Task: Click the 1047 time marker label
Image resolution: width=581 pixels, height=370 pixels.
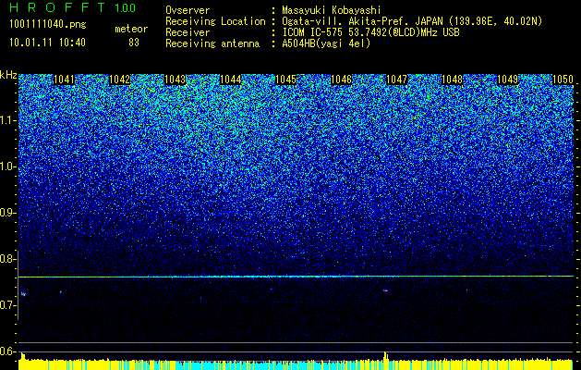Action: [396, 80]
